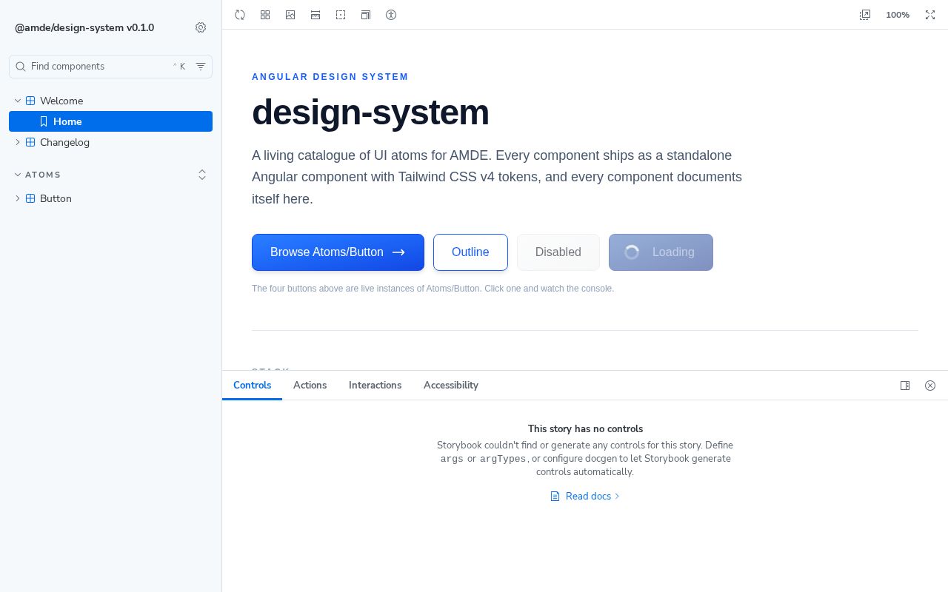This screenshot has width=948, height=592.
Task: Open the viewport size icon
Action: (366, 15)
